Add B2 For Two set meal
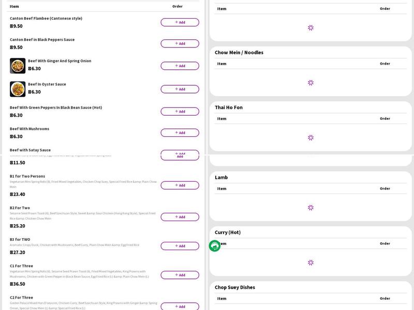 (180, 217)
